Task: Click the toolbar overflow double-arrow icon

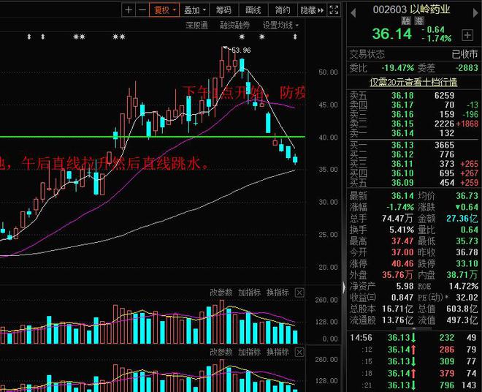Action: 322,10
